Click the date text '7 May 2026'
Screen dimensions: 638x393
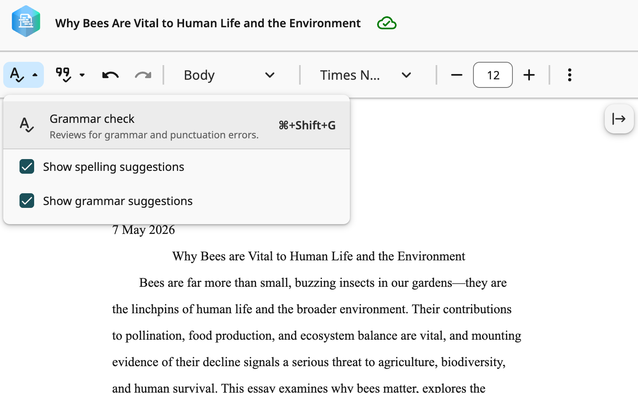point(143,230)
